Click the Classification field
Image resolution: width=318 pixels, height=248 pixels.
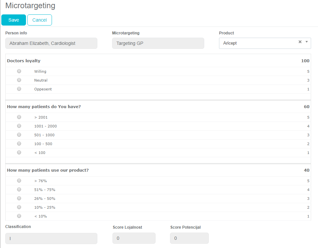[51, 238]
